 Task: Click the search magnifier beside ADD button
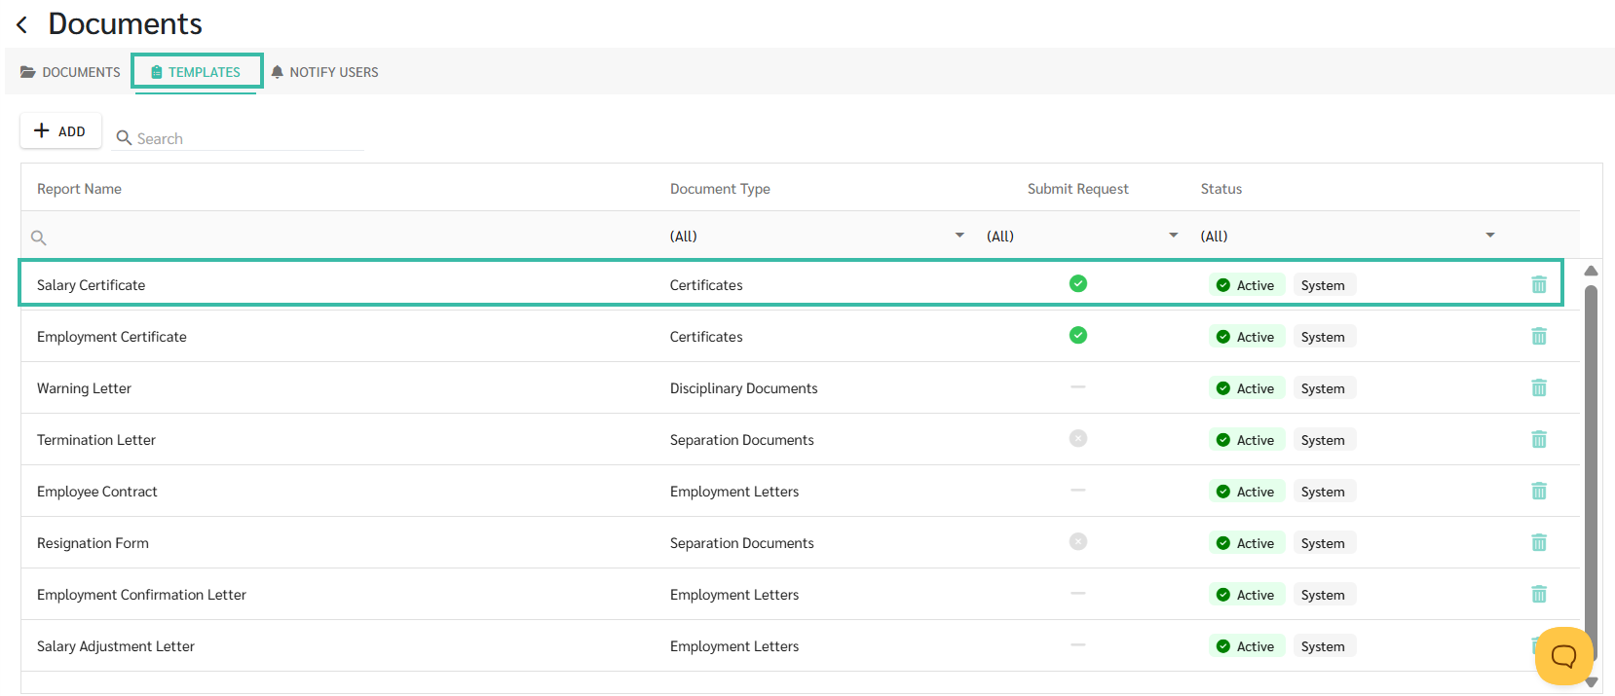pos(124,137)
